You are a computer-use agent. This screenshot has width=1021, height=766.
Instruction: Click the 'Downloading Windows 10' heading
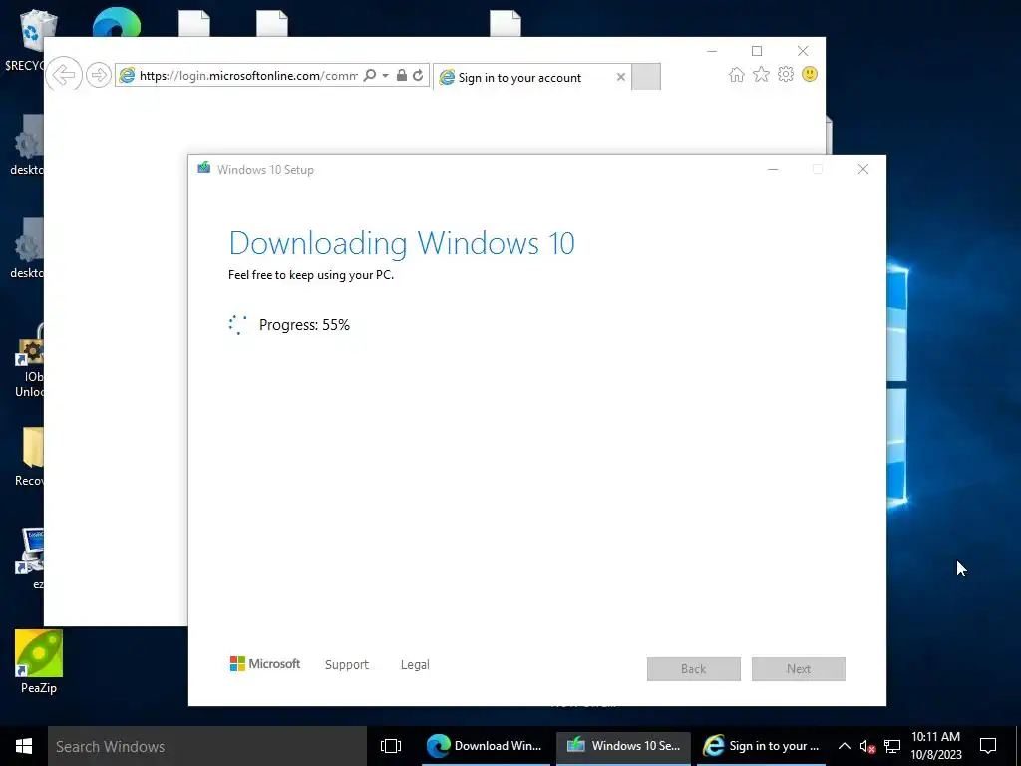click(402, 243)
